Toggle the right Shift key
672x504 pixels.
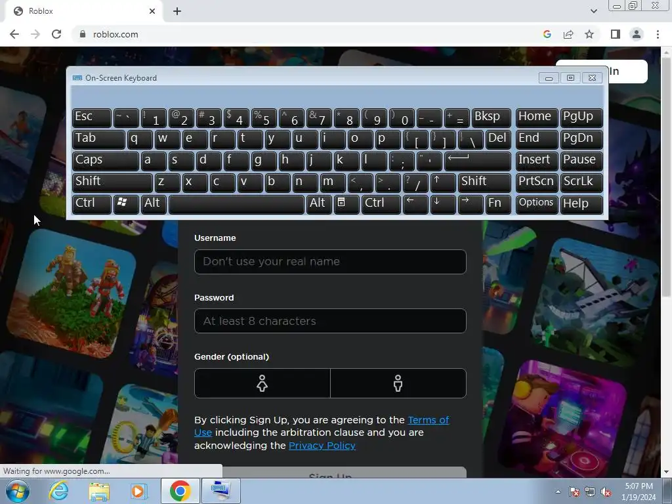coord(484,182)
